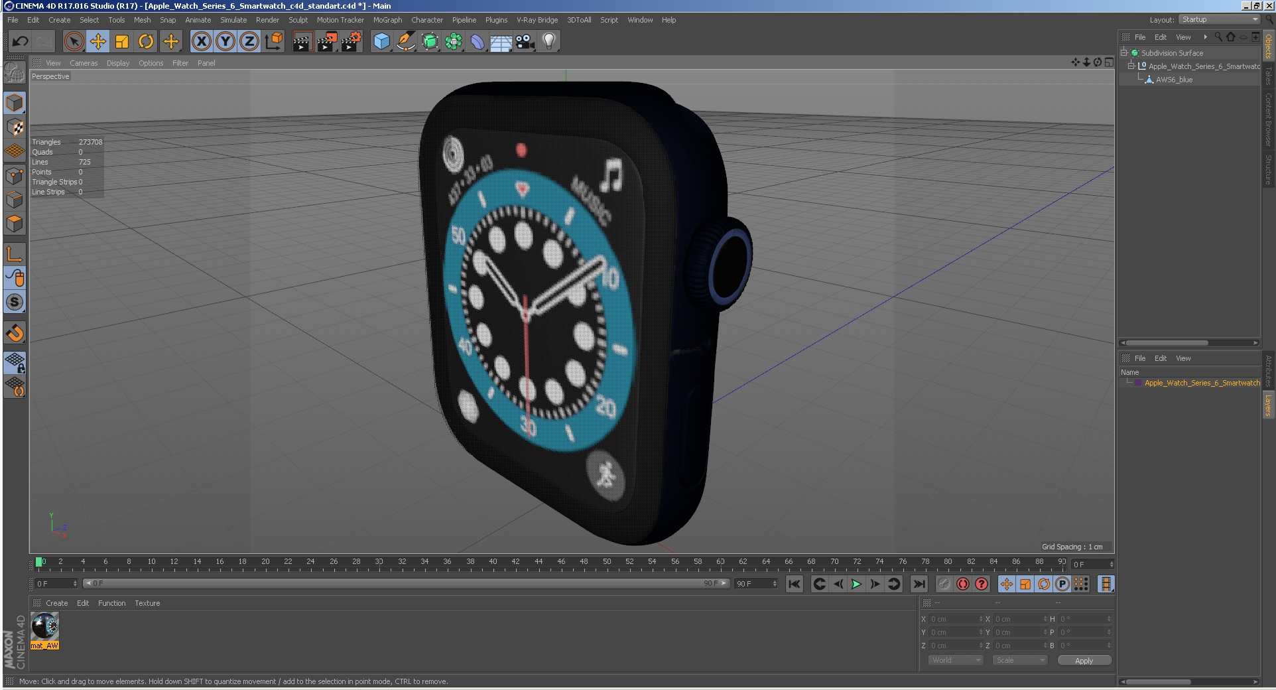The image size is (1276, 690).
Task: Switch to Points mode
Action: point(15,176)
